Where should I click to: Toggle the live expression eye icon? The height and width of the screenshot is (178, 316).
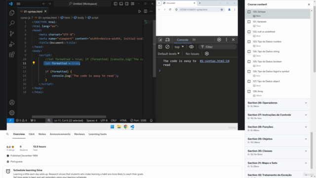(191, 47)
